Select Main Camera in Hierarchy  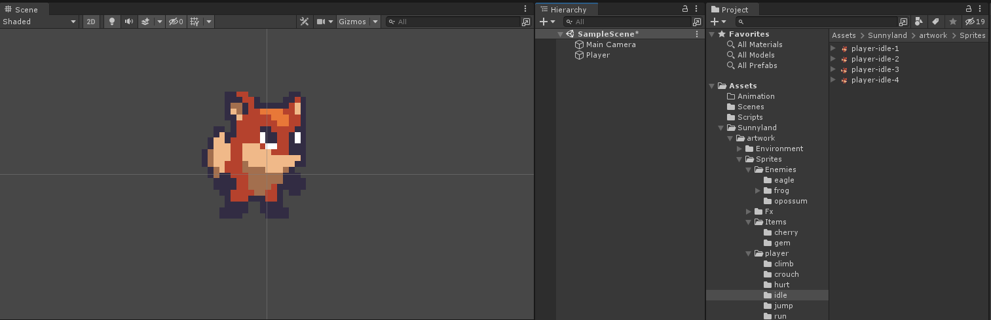(605, 44)
